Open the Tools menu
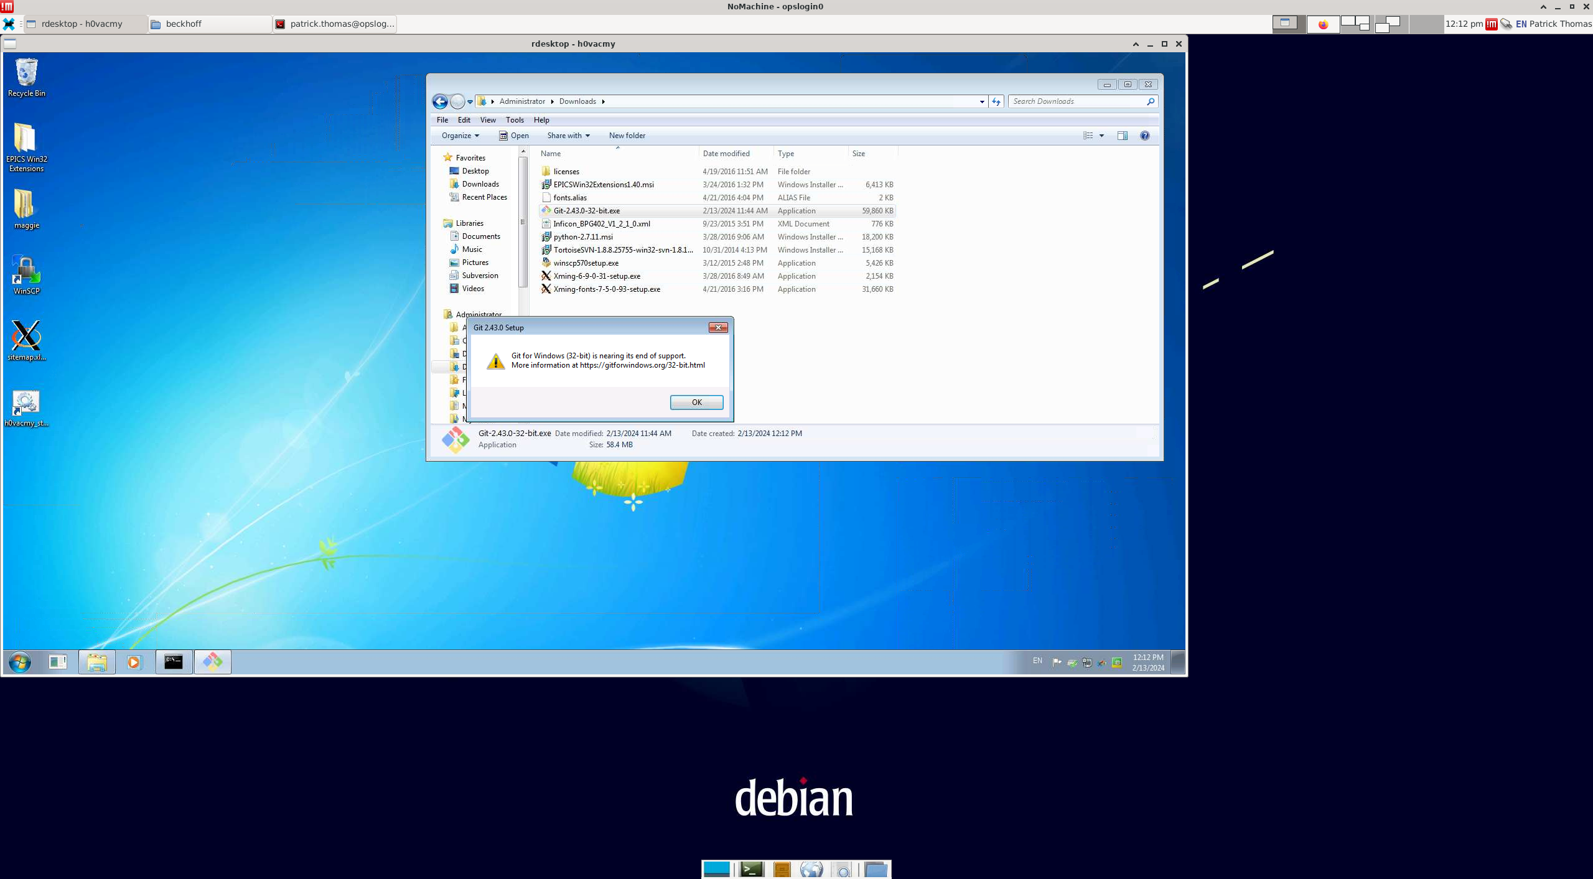The width and height of the screenshot is (1593, 879). click(514, 120)
